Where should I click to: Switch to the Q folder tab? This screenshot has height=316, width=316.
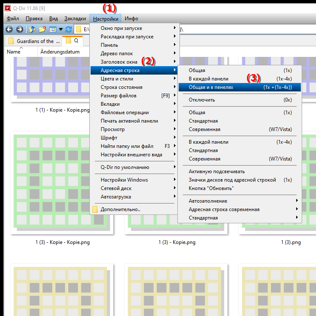click(72, 40)
